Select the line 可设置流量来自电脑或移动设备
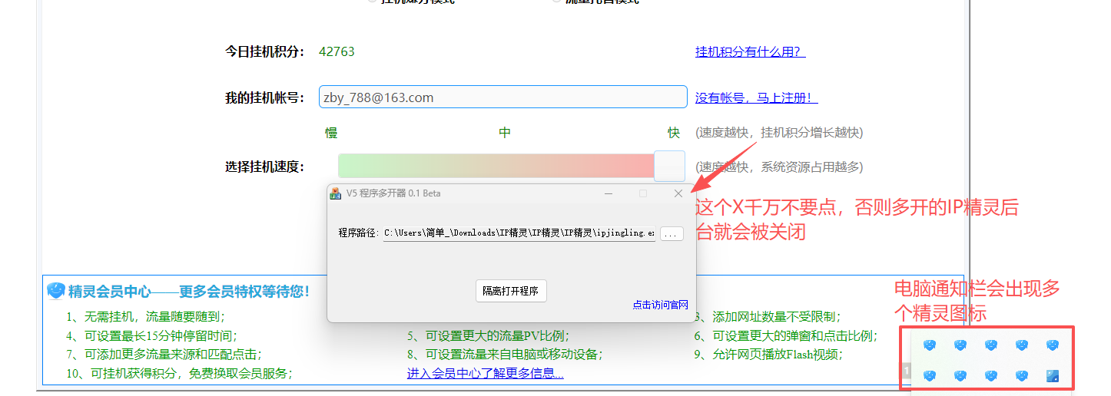The height and width of the screenshot is (396, 1111). pyautogui.click(x=505, y=354)
